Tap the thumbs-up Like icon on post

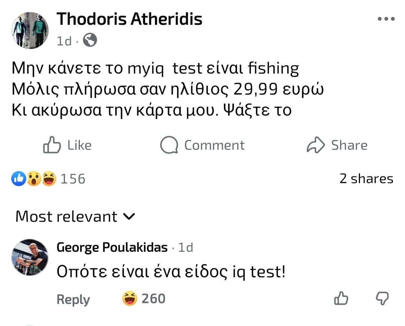tap(52, 145)
